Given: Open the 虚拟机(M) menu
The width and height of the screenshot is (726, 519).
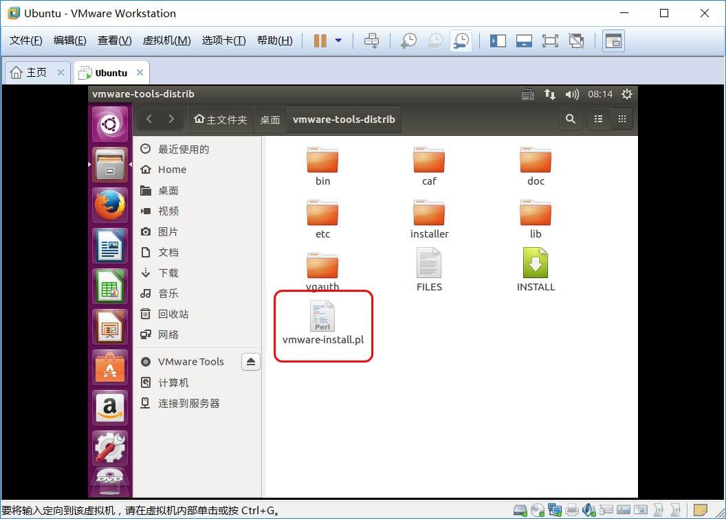Looking at the screenshot, I should pyautogui.click(x=166, y=41).
